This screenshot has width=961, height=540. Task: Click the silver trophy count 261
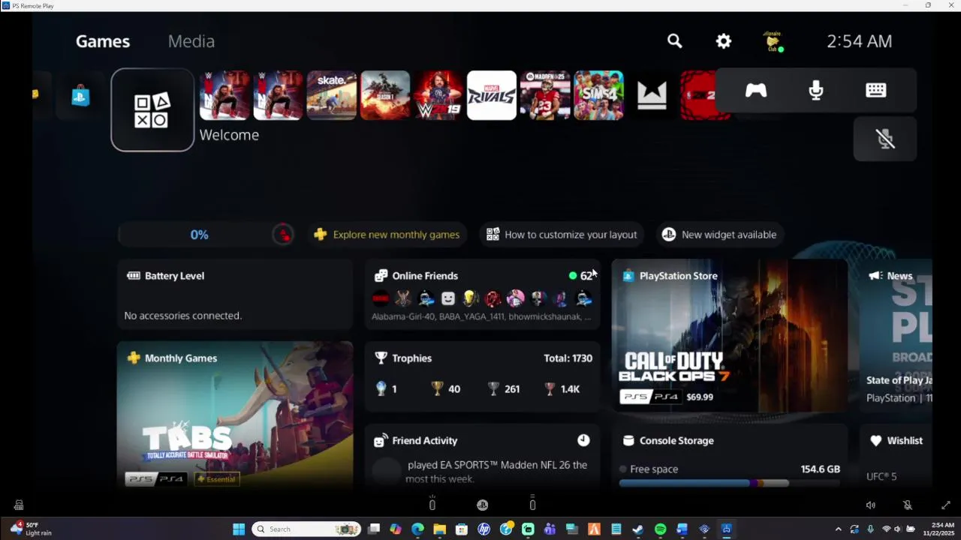[x=504, y=388]
